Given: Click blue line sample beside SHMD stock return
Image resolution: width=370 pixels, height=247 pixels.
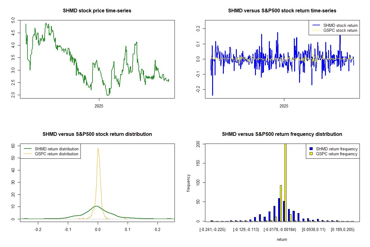Looking at the screenshot, I should coord(316,25).
